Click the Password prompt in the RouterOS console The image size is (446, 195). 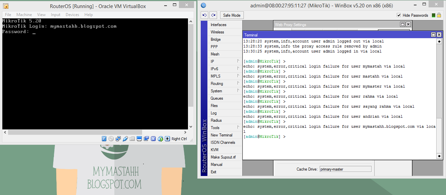tap(15, 31)
